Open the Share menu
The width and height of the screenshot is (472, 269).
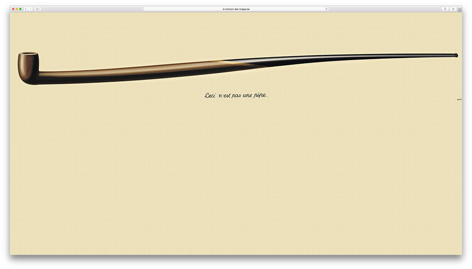click(x=445, y=9)
